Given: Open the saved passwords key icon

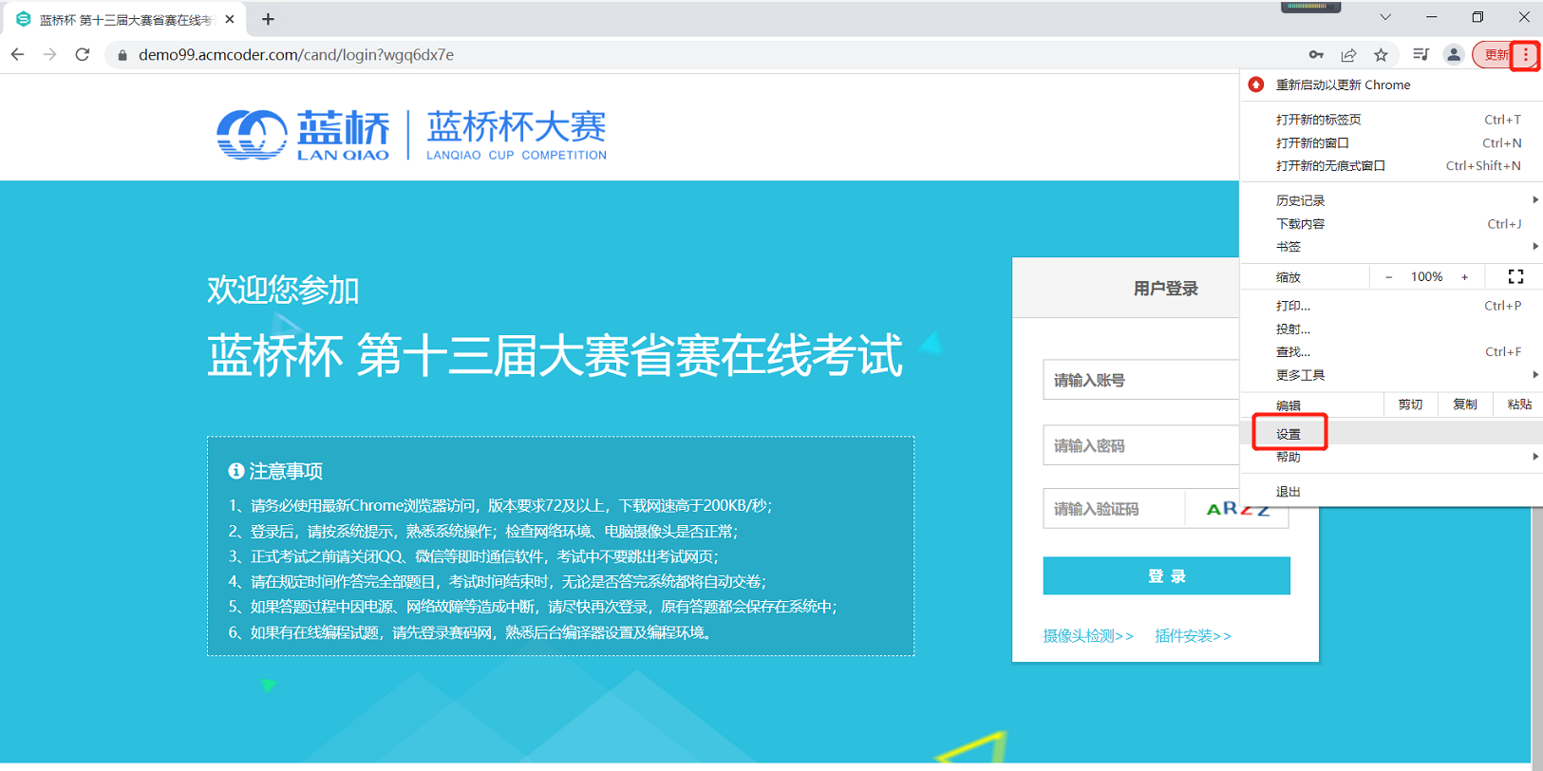Looking at the screenshot, I should [x=1316, y=55].
